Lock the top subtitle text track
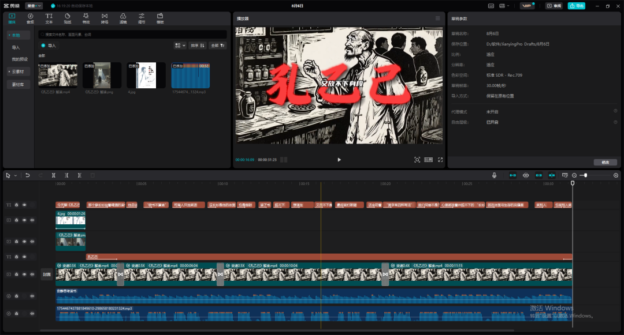 click(x=16, y=205)
